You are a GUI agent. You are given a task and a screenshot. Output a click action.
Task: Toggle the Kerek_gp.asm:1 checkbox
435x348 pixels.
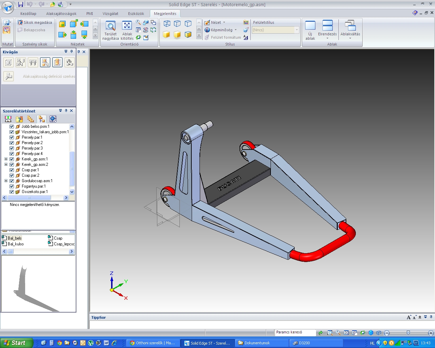pyautogui.click(x=12, y=159)
